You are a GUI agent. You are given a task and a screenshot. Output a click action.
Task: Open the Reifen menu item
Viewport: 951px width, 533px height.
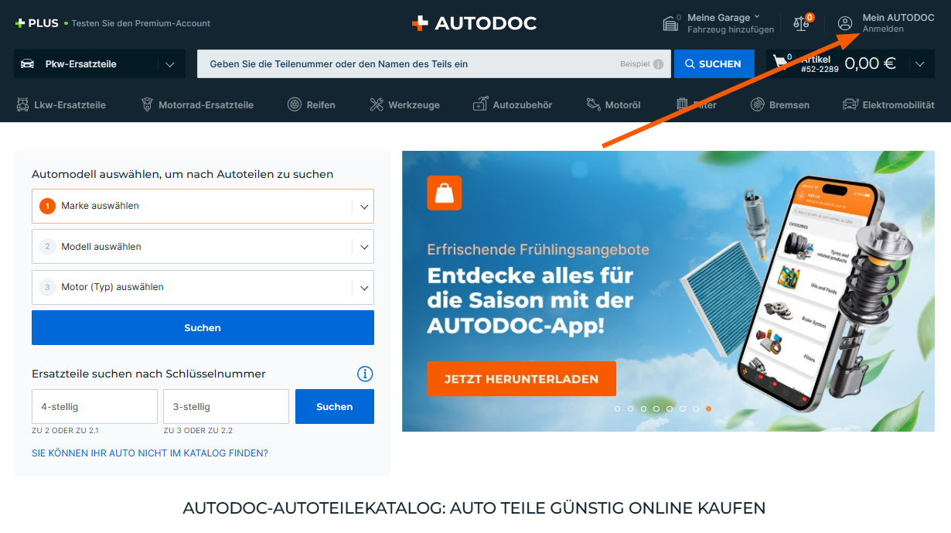(x=312, y=104)
